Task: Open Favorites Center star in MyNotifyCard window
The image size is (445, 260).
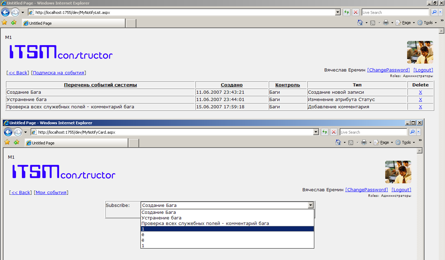Action: [7, 142]
